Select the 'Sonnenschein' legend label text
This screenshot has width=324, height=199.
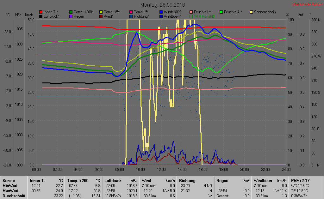pos(265,12)
